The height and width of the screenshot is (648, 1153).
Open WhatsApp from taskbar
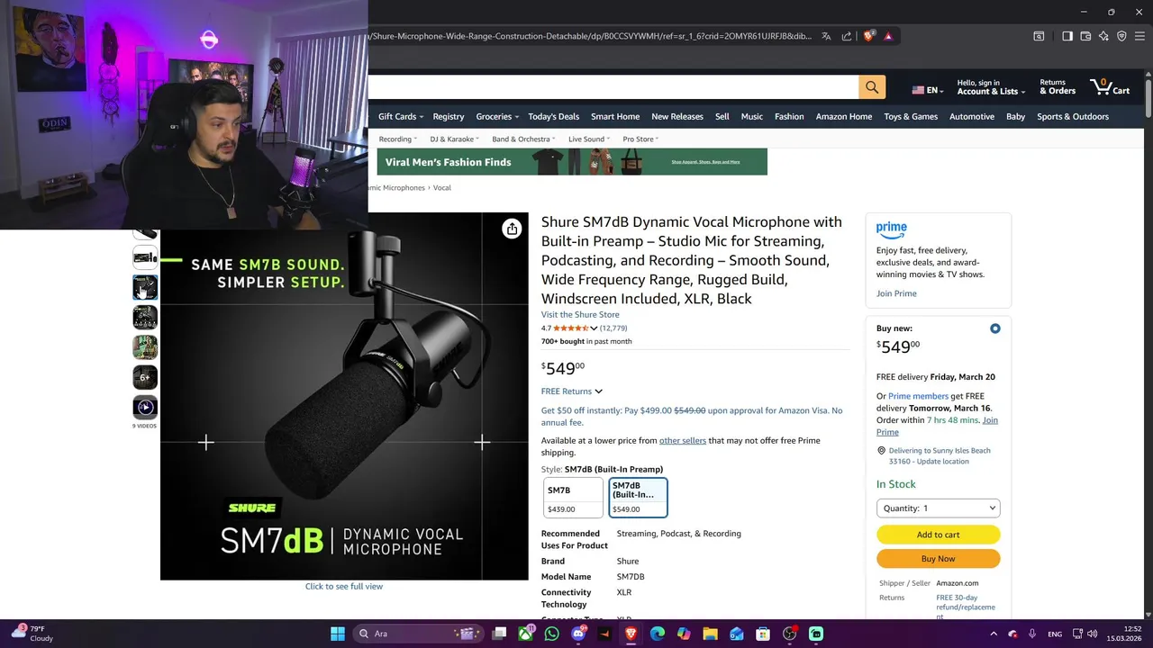point(552,634)
